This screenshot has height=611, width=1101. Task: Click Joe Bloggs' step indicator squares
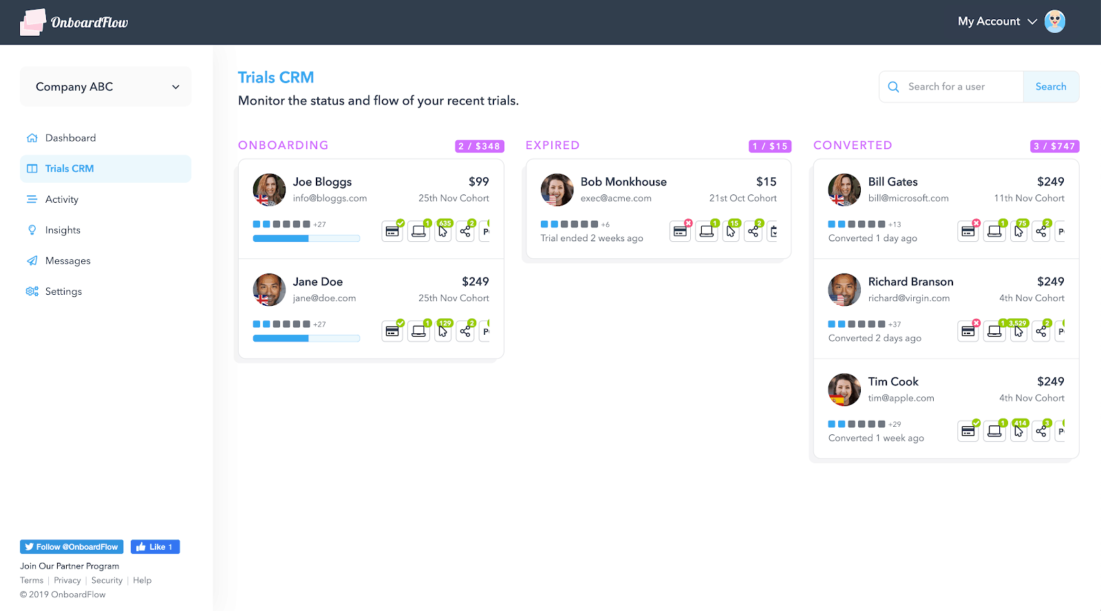pyautogui.click(x=281, y=224)
